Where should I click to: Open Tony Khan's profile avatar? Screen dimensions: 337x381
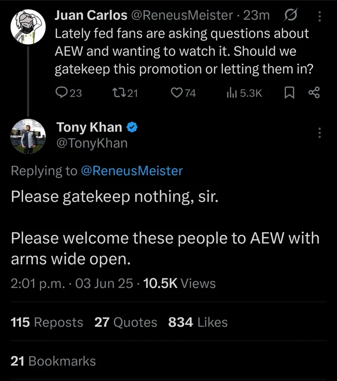pyautogui.click(x=28, y=136)
